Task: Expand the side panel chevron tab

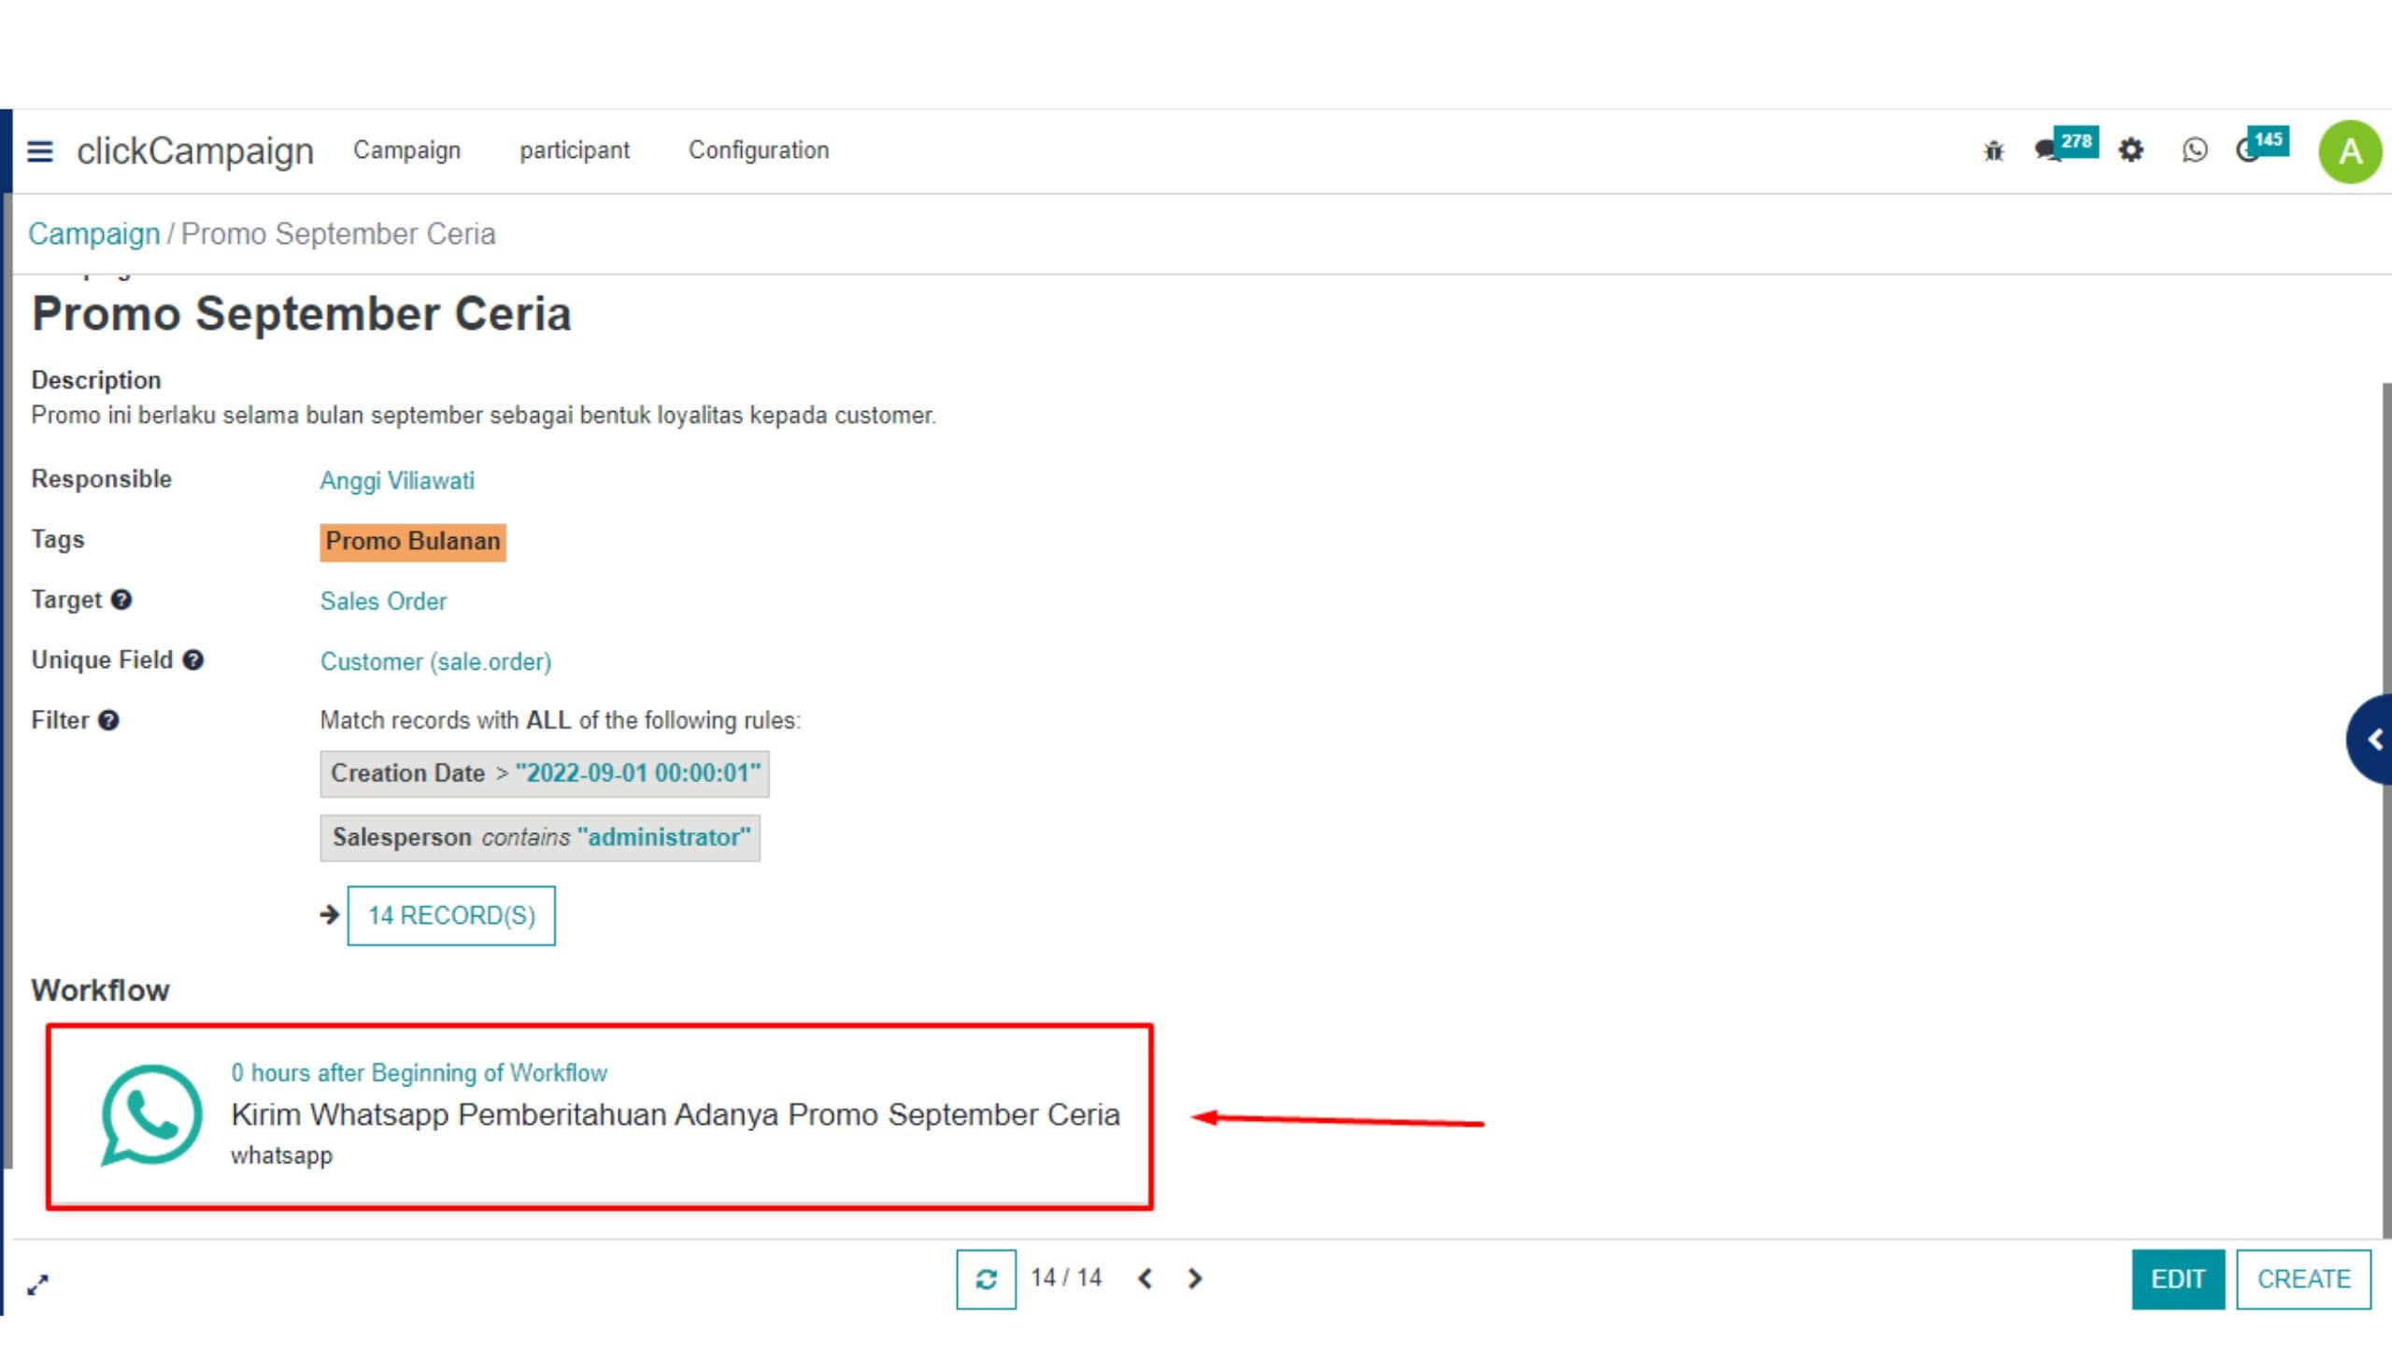Action: [x=2371, y=740]
